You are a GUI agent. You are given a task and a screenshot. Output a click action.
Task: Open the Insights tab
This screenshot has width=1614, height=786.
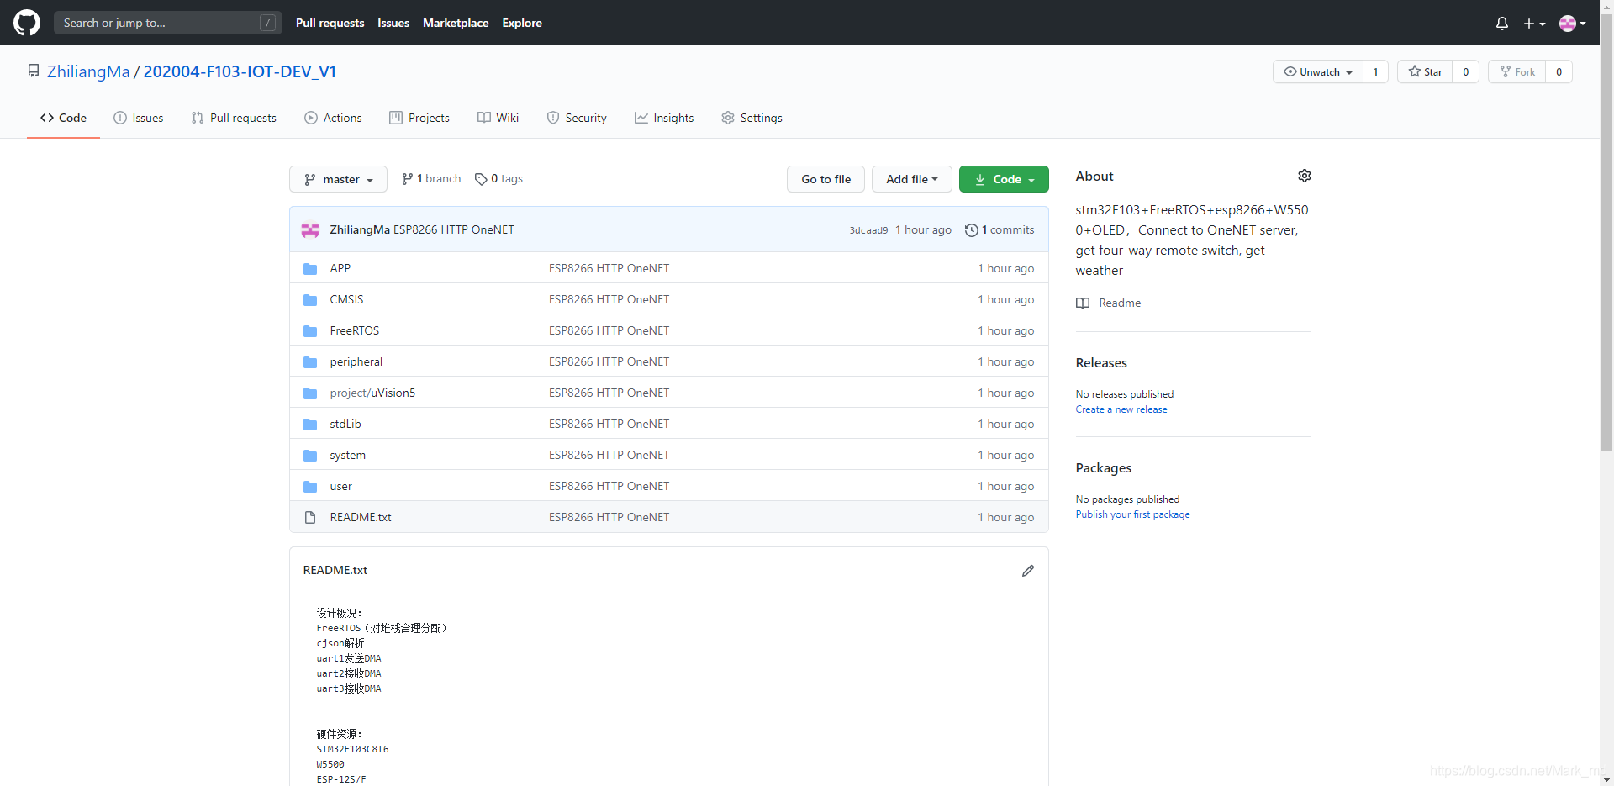(x=664, y=118)
